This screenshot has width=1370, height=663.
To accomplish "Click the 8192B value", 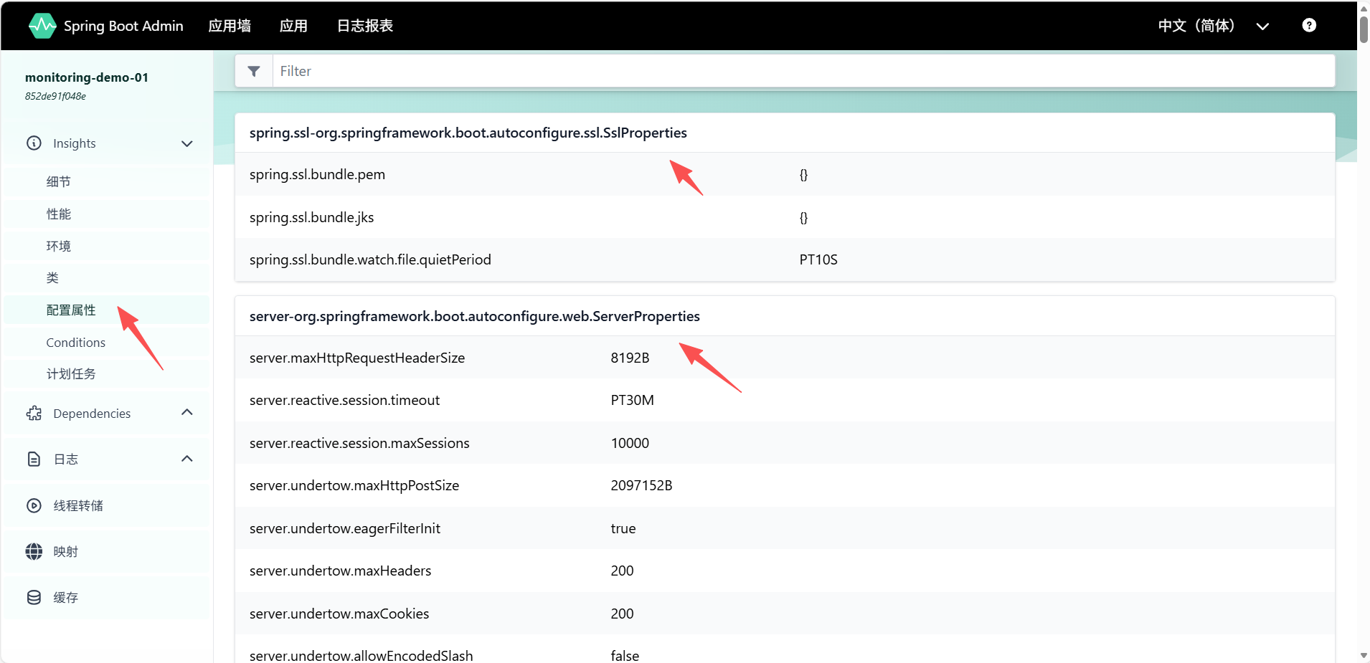I will coord(630,358).
